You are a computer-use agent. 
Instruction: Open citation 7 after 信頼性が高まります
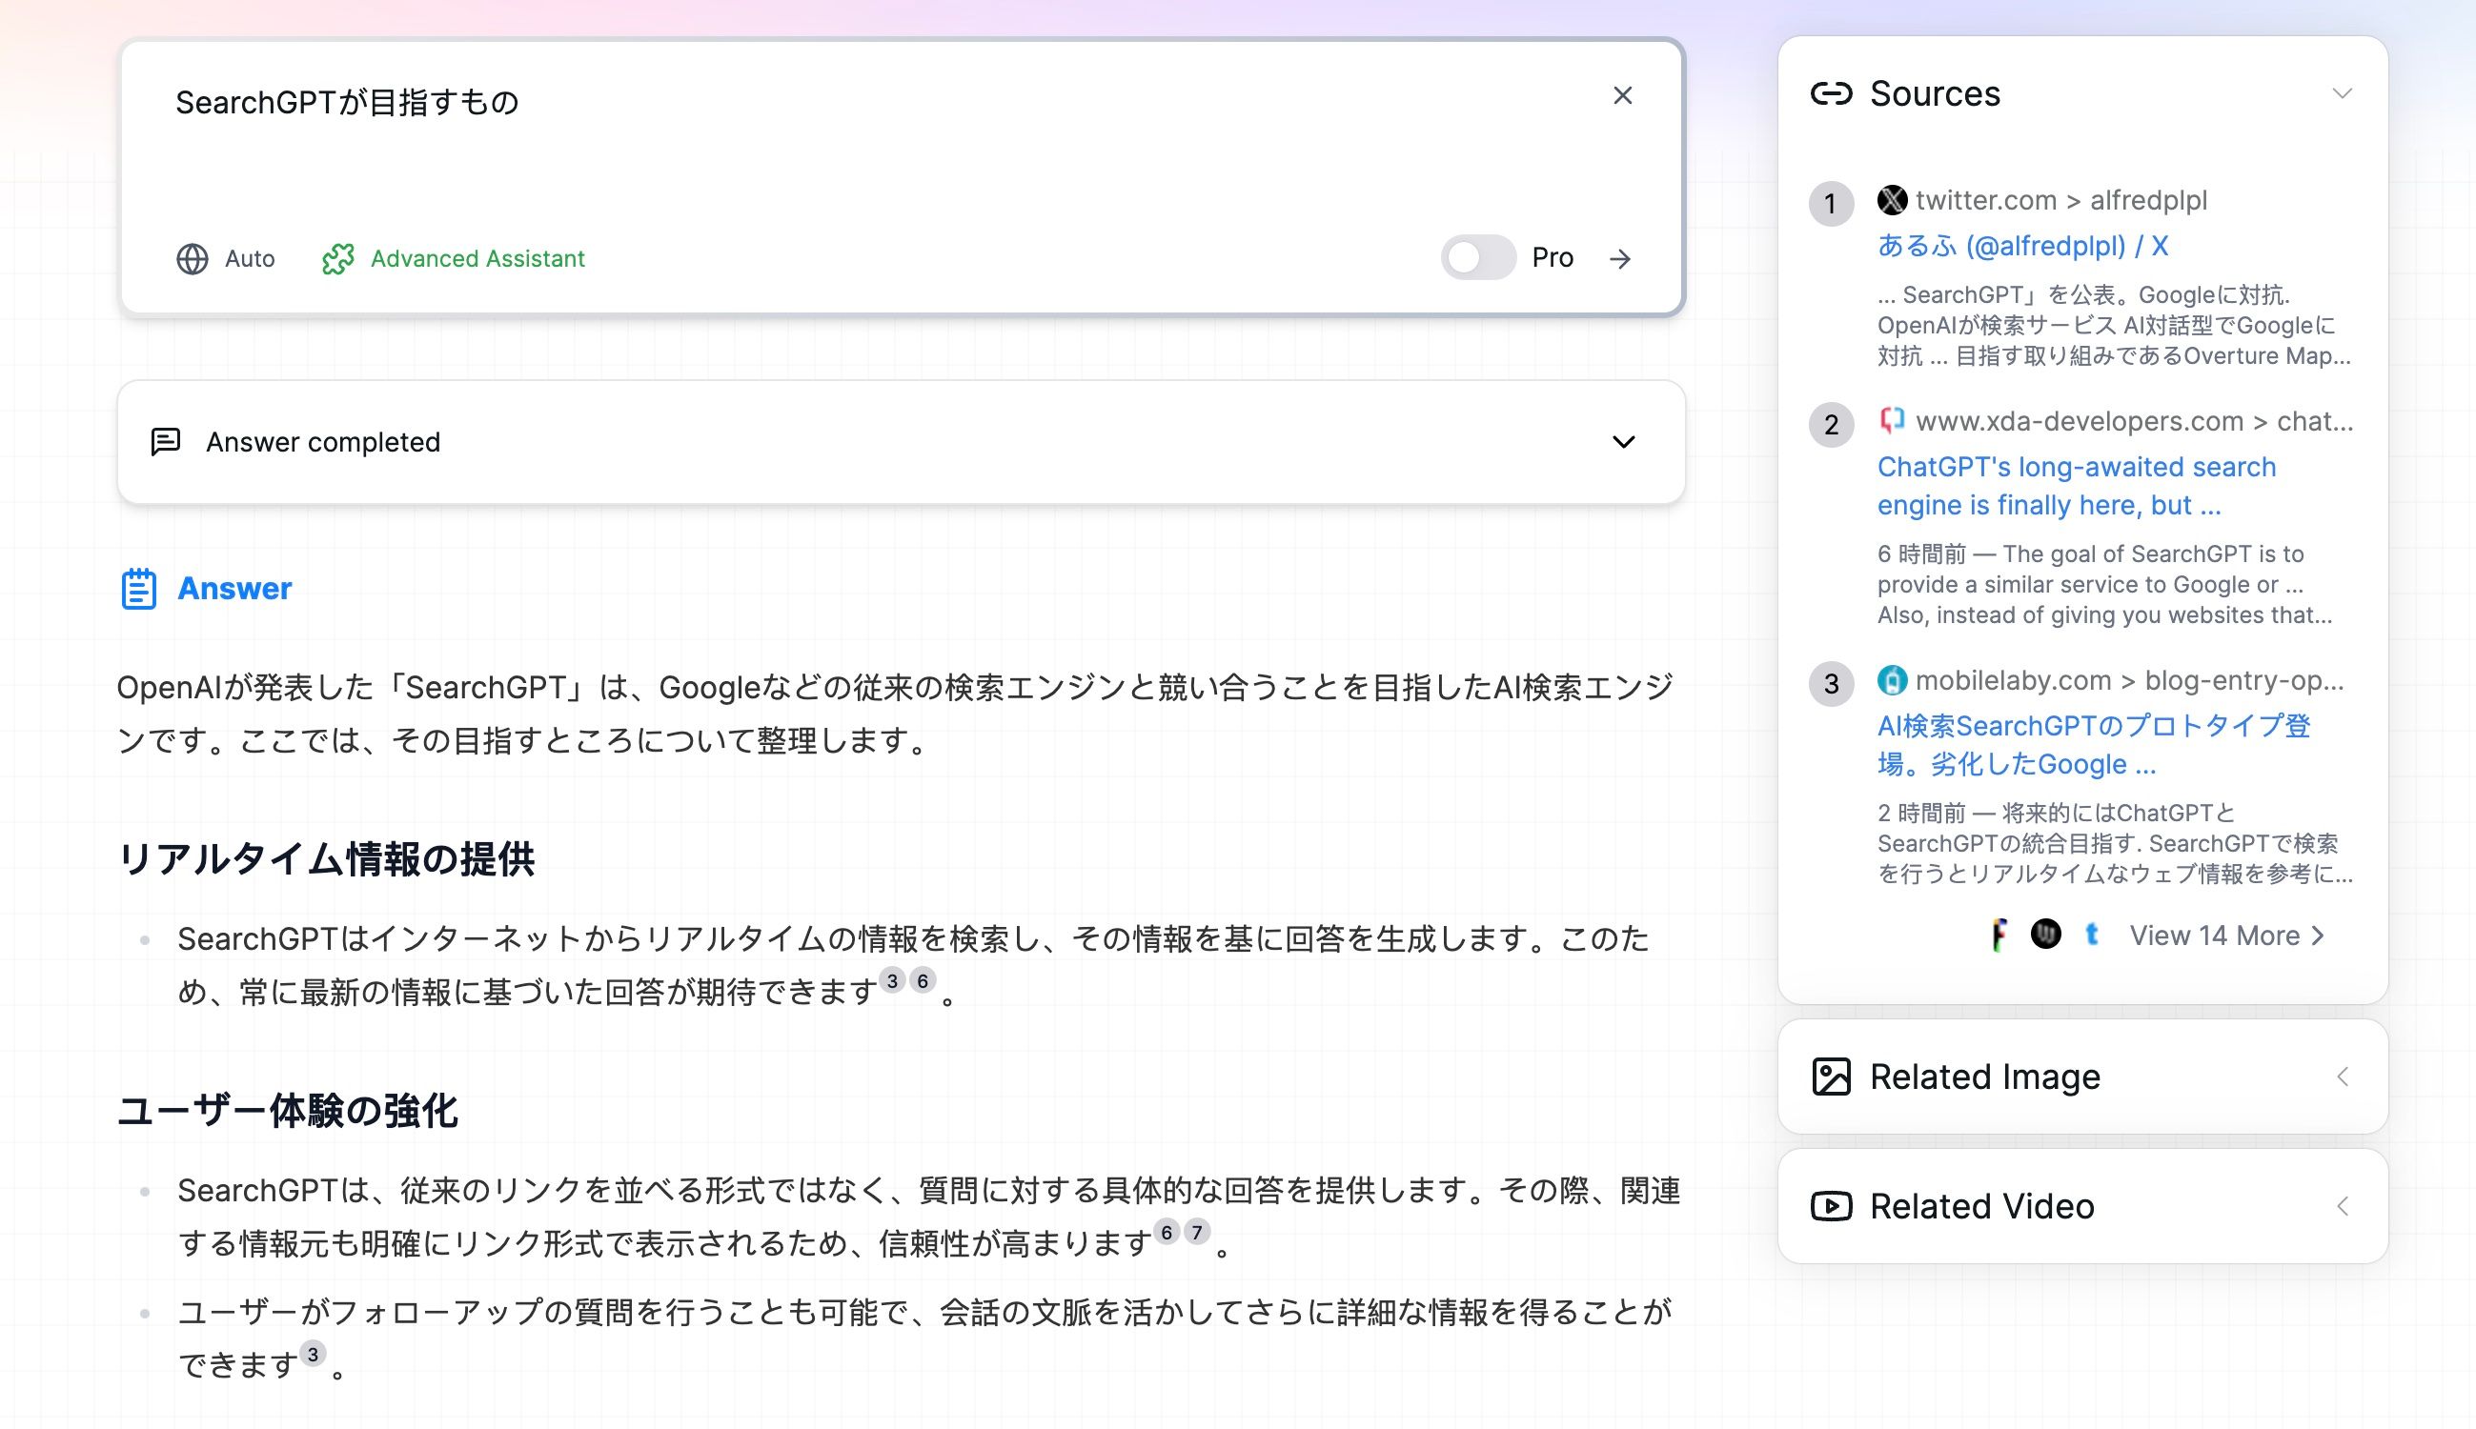[1197, 1232]
